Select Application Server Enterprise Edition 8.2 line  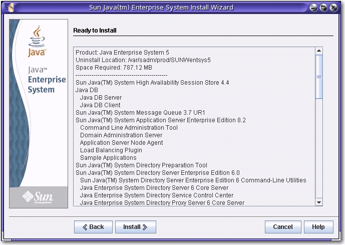pos(161,120)
